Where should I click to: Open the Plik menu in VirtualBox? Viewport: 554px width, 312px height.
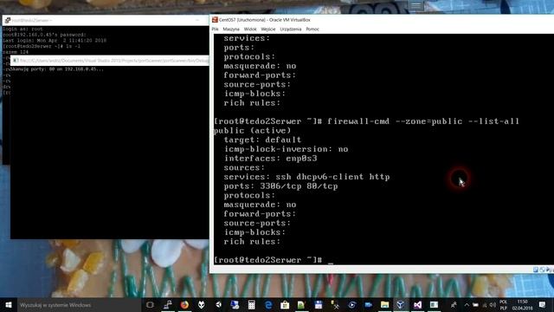click(216, 29)
